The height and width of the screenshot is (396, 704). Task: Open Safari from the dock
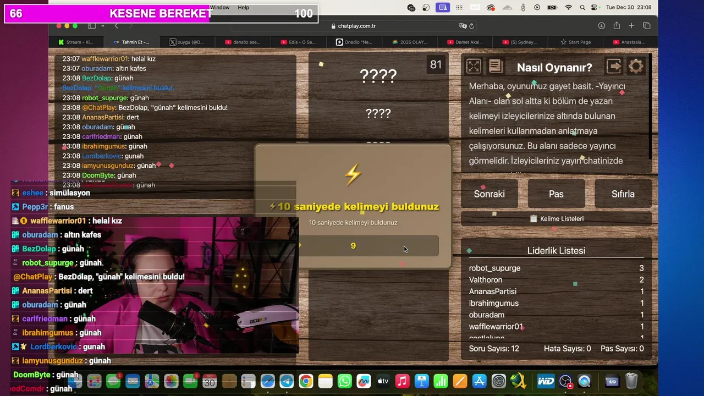pyautogui.click(x=267, y=381)
